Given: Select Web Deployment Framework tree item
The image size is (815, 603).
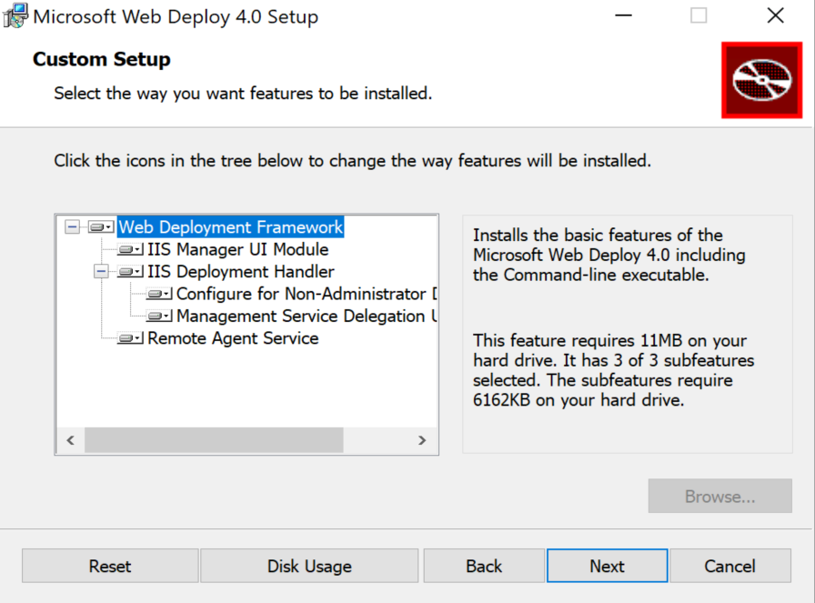Looking at the screenshot, I should click(x=231, y=227).
